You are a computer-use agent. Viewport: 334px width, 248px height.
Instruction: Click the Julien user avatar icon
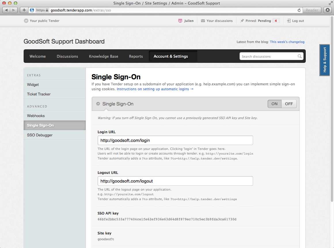point(180,21)
